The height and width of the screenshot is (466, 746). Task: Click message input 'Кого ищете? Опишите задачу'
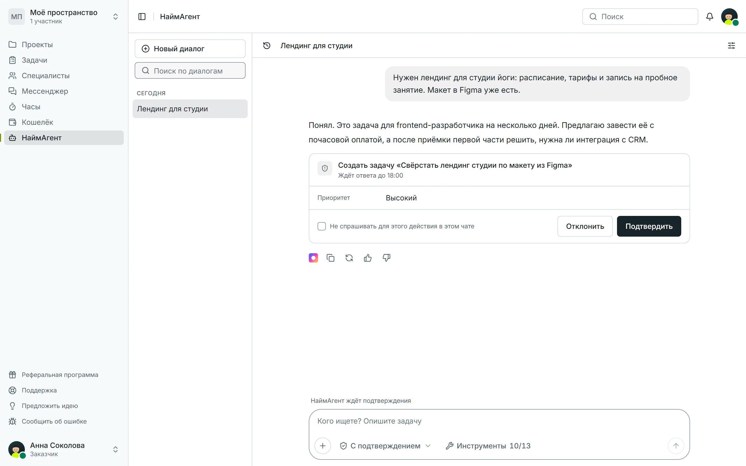tap(499, 421)
